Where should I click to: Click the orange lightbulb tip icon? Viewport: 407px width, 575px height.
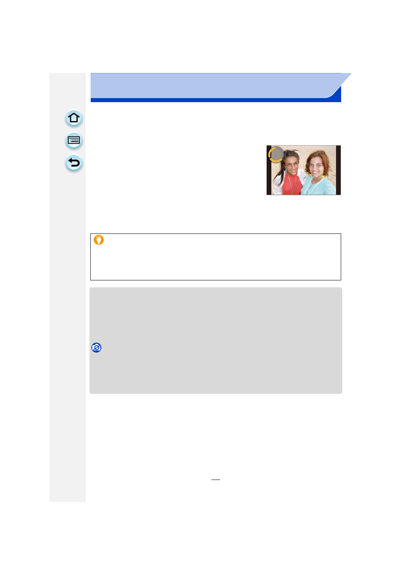[99, 240]
